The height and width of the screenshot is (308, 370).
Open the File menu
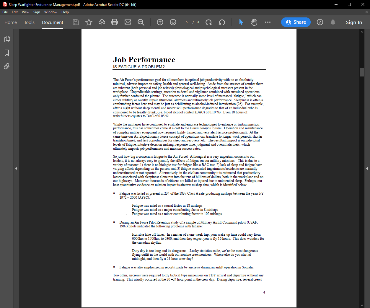(5, 12)
